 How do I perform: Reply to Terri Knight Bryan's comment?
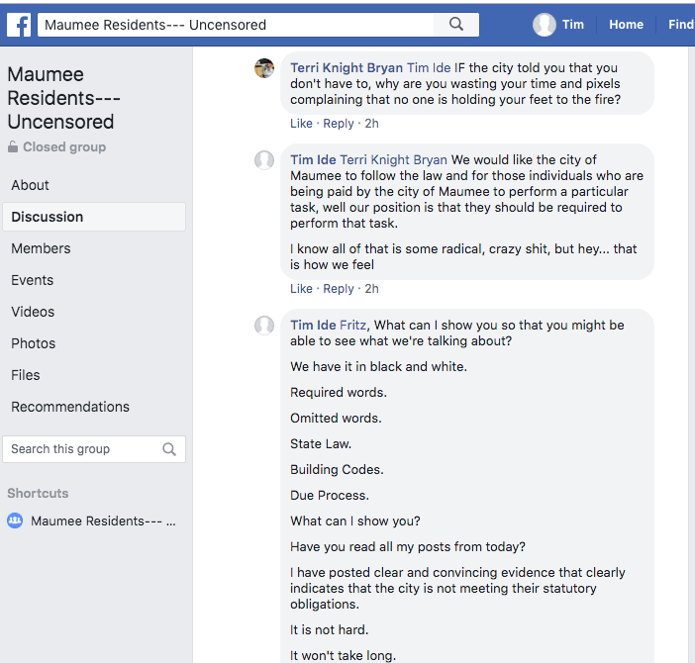click(339, 124)
